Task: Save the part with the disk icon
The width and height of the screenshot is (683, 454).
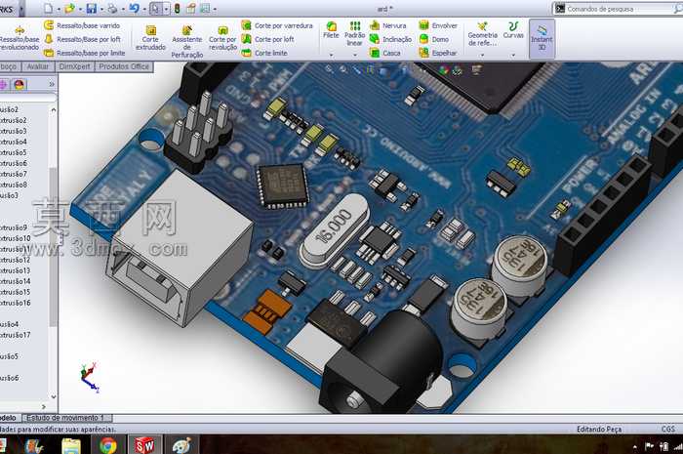Action: click(92, 8)
